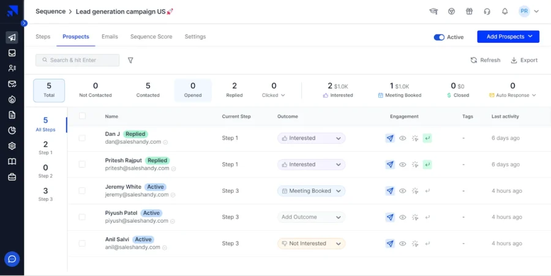Open the PR profile menu chevron
Image resolution: width=551 pixels, height=276 pixels.
pos(536,11)
